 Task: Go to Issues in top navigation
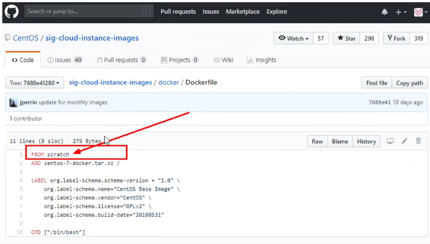coord(210,12)
